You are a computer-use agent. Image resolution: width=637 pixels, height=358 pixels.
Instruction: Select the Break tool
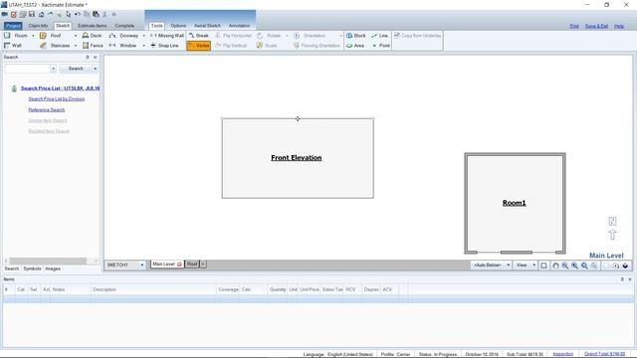click(x=199, y=36)
